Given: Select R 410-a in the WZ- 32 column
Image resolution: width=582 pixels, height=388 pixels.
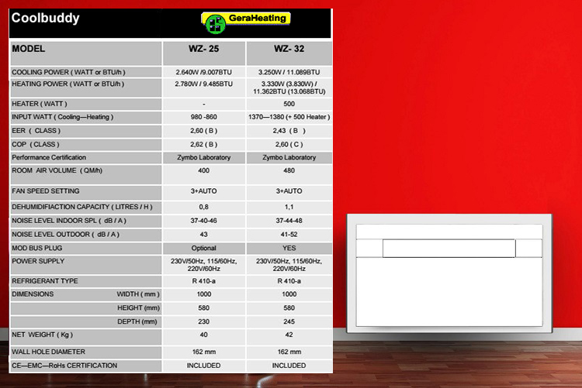Looking at the screenshot, I should (x=289, y=281).
